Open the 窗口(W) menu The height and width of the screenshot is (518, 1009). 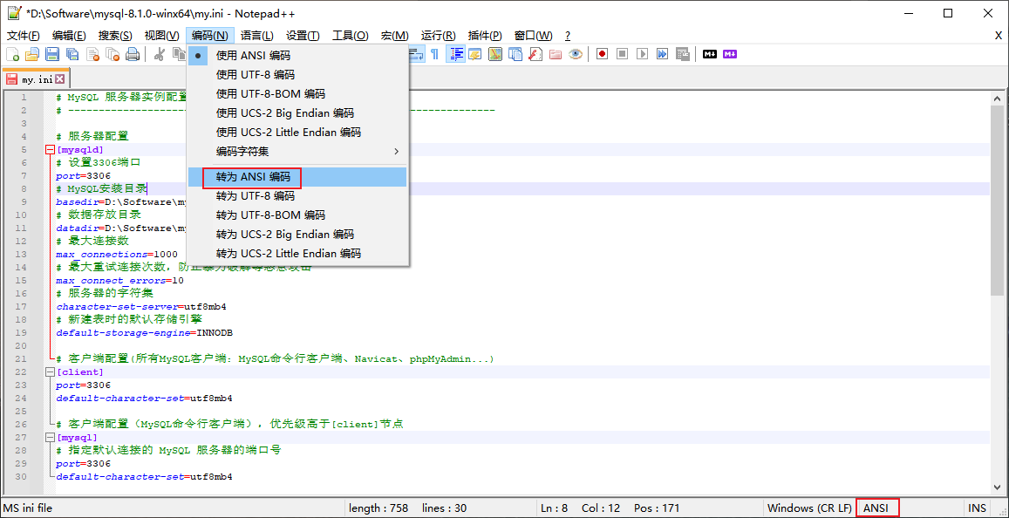[x=534, y=36]
